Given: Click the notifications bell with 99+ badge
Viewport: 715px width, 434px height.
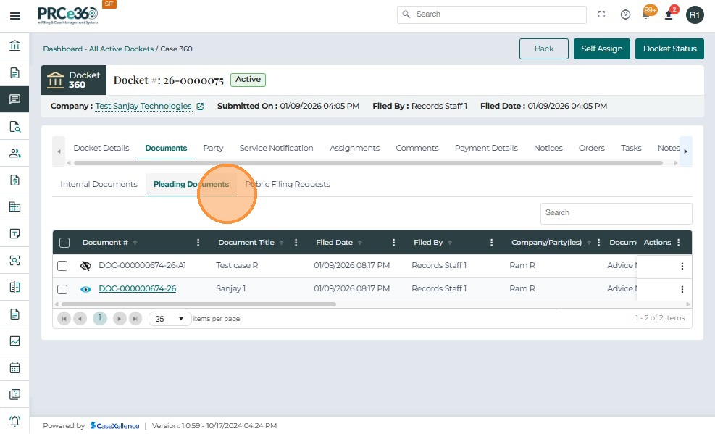Looking at the screenshot, I should point(646,14).
